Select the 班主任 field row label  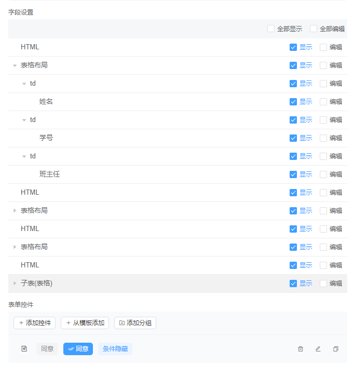[50, 174]
